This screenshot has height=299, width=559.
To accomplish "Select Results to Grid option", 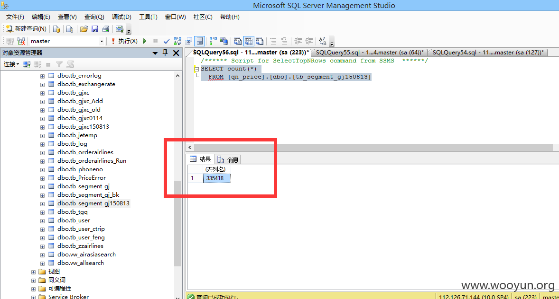I will coord(249,41).
